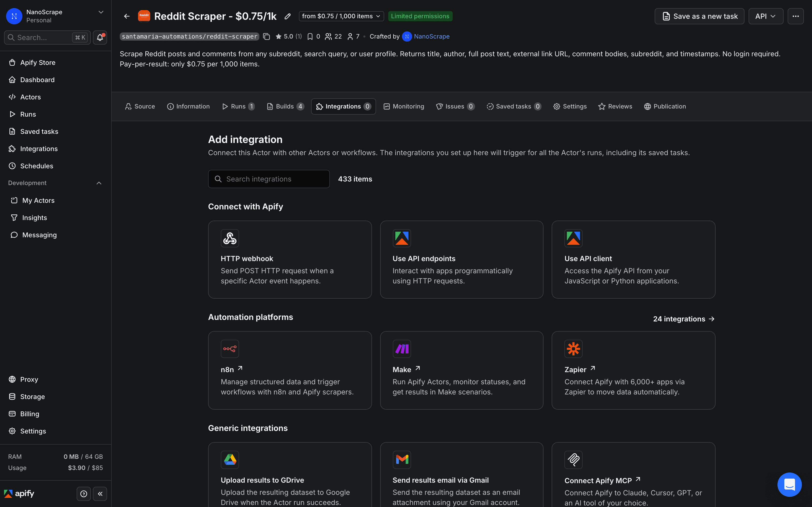Click the Gmail logo icon
The image size is (812, 507).
[x=402, y=460]
